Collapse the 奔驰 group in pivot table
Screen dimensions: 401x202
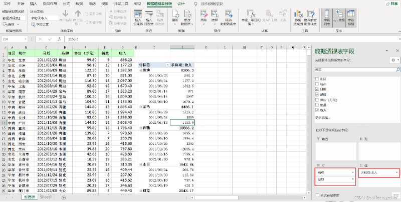point(141,128)
